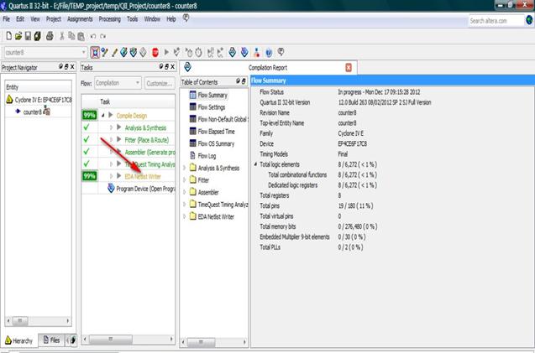Click the Search altera.com input field
This screenshot has width=535, height=353.
coord(496,21)
